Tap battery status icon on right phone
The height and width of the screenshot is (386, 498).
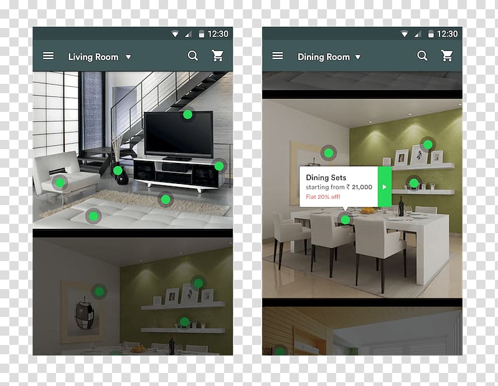point(431,34)
